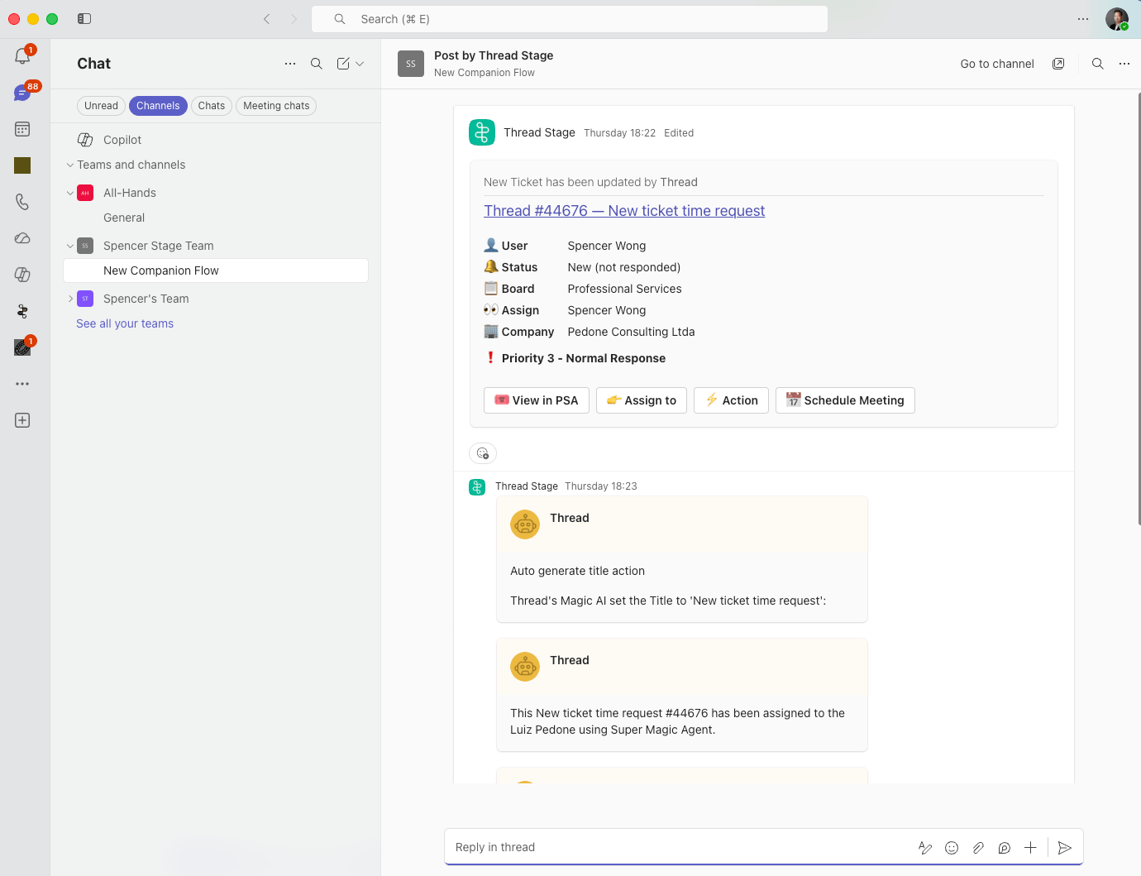Open the Calendar icon in sidebar
This screenshot has height=876, width=1141.
[22, 129]
